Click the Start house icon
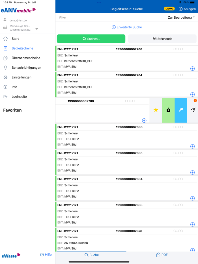The height and width of the screenshot is (264, 198). 5,39
